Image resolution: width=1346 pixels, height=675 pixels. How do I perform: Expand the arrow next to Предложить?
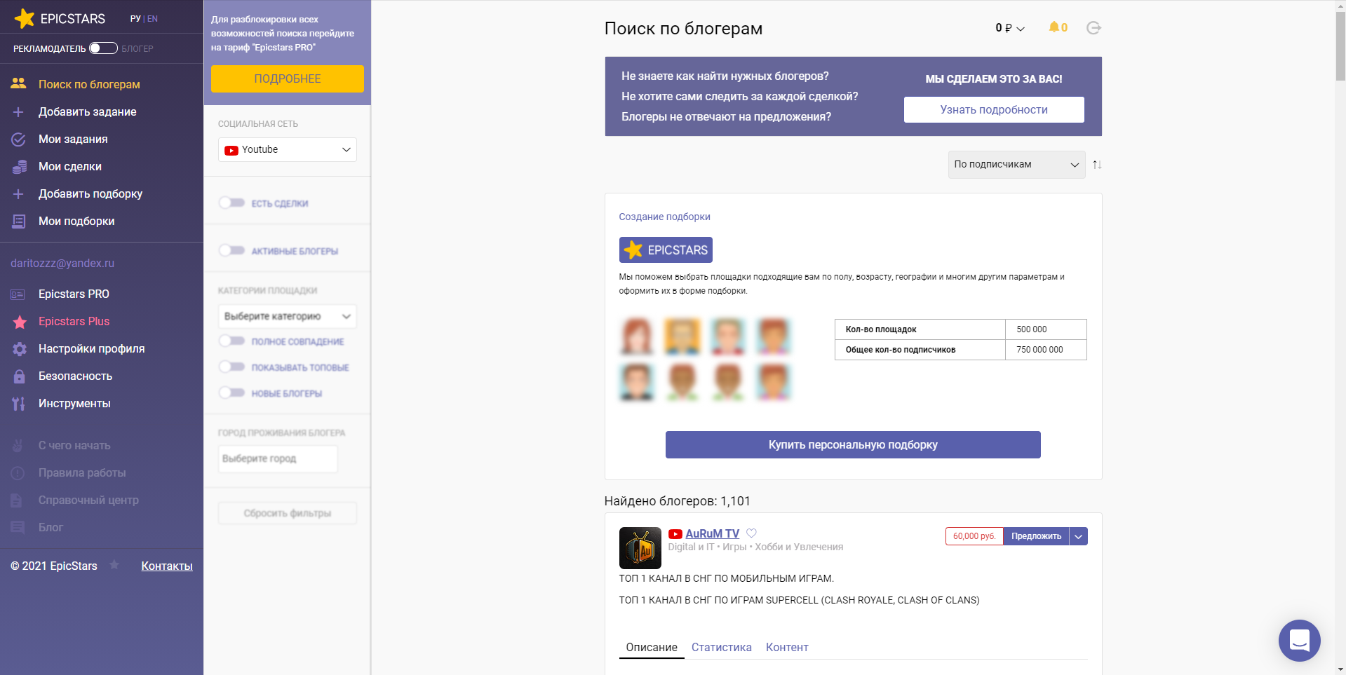pyautogui.click(x=1079, y=536)
